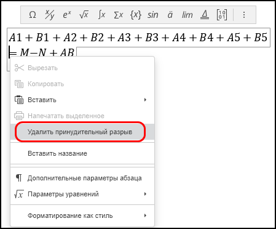276x229 pixels.
Task: Open the sin functions equation menu
Action: coord(153,15)
